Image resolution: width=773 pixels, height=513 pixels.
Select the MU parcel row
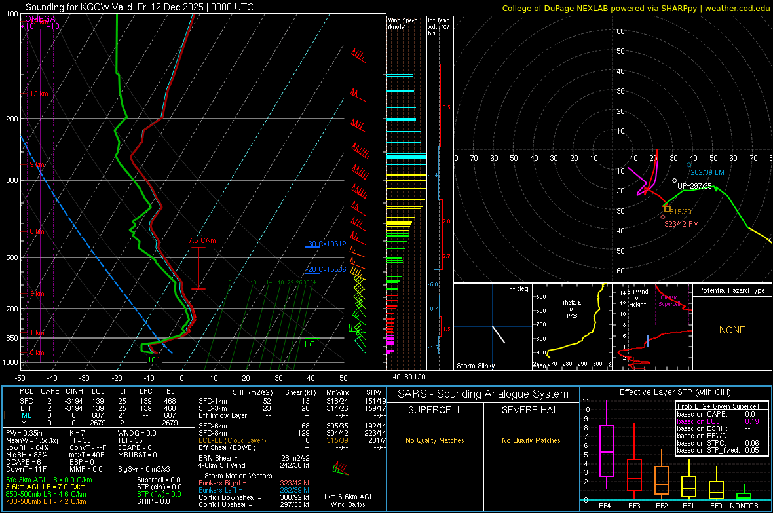98,422
